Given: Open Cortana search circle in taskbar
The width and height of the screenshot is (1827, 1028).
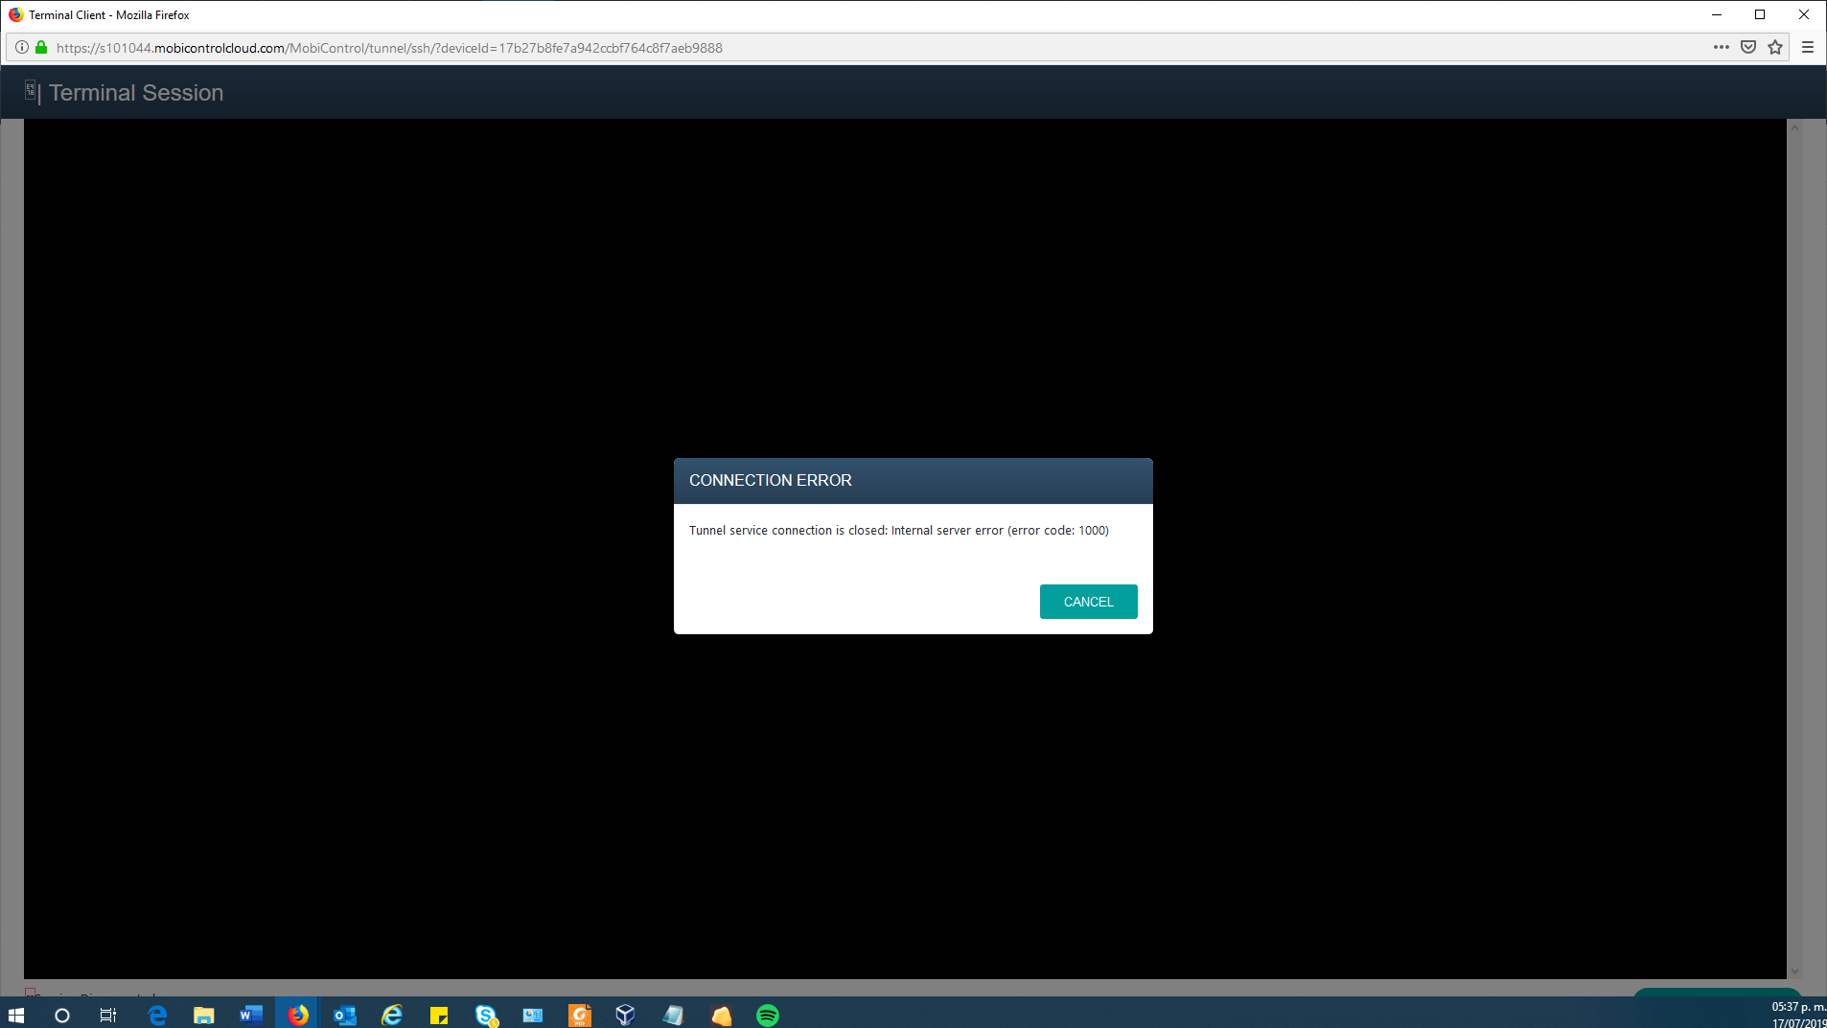Looking at the screenshot, I should (62, 1015).
